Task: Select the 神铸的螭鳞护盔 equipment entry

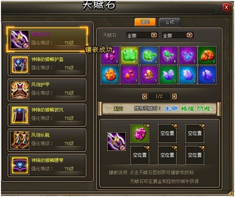Action: [47, 64]
